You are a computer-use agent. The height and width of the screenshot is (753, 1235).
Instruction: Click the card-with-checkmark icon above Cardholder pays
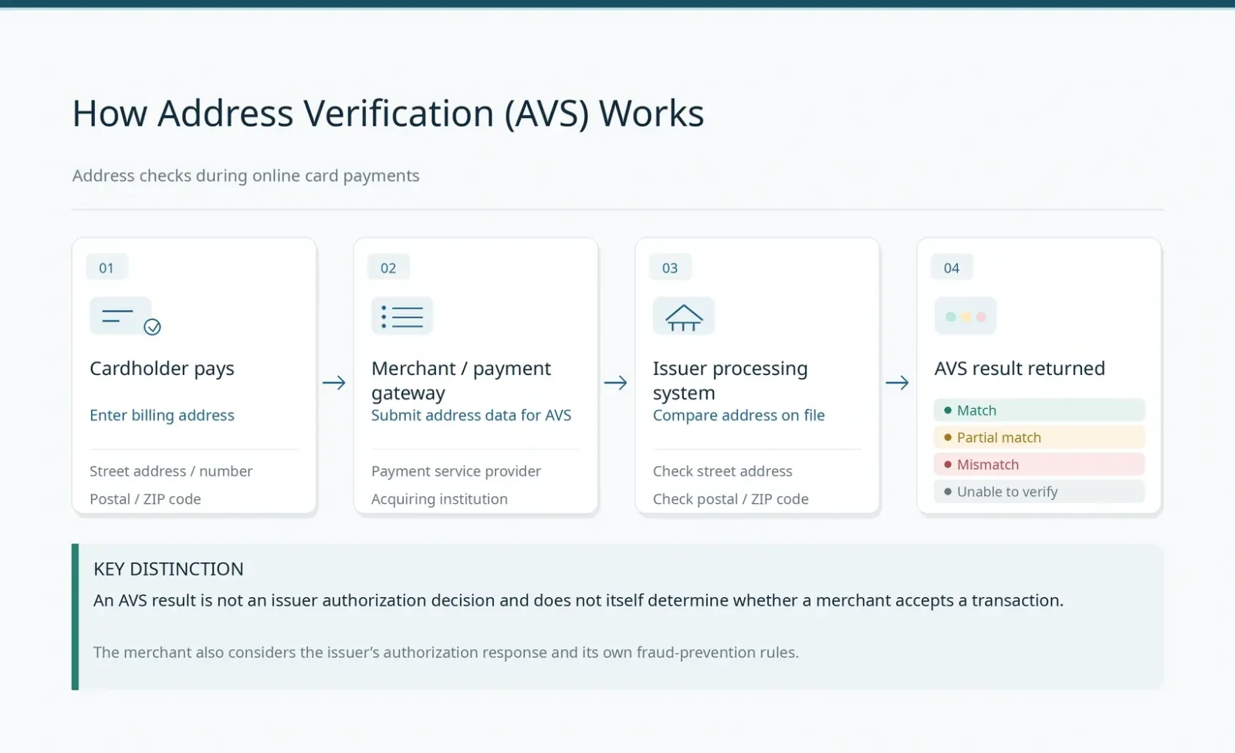point(125,316)
